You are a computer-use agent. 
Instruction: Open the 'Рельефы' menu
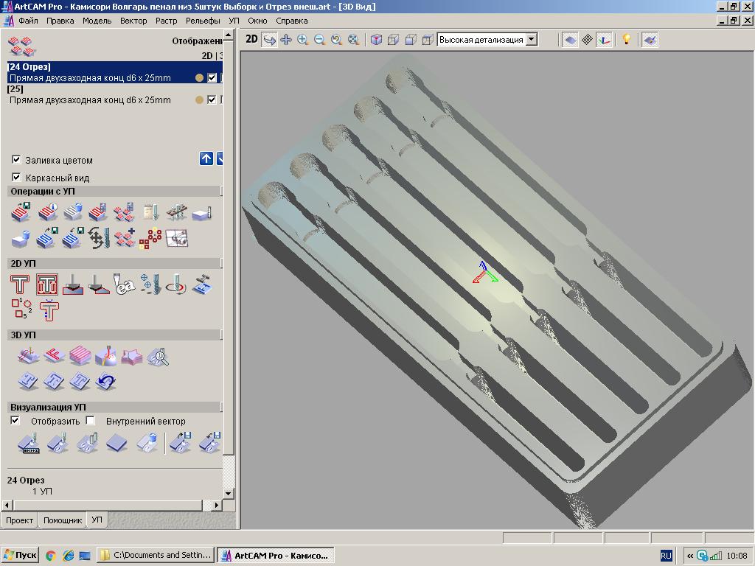pos(202,21)
